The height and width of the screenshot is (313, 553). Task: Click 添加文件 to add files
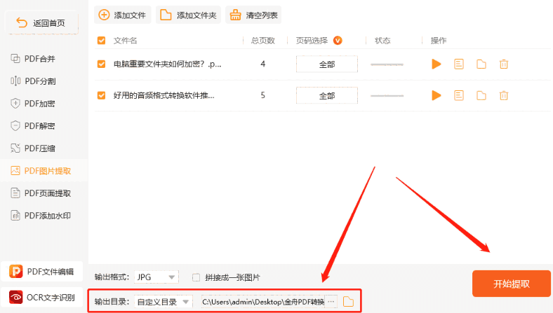pyautogui.click(x=122, y=15)
